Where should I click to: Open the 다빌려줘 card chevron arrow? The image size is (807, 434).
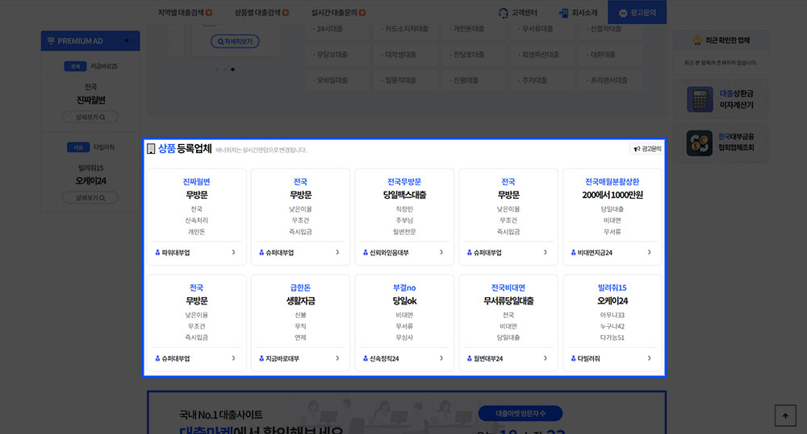pos(649,358)
